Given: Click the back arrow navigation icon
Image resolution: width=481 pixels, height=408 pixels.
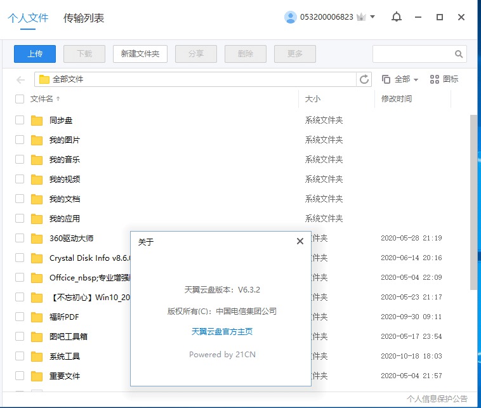Looking at the screenshot, I should pos(21,79).
